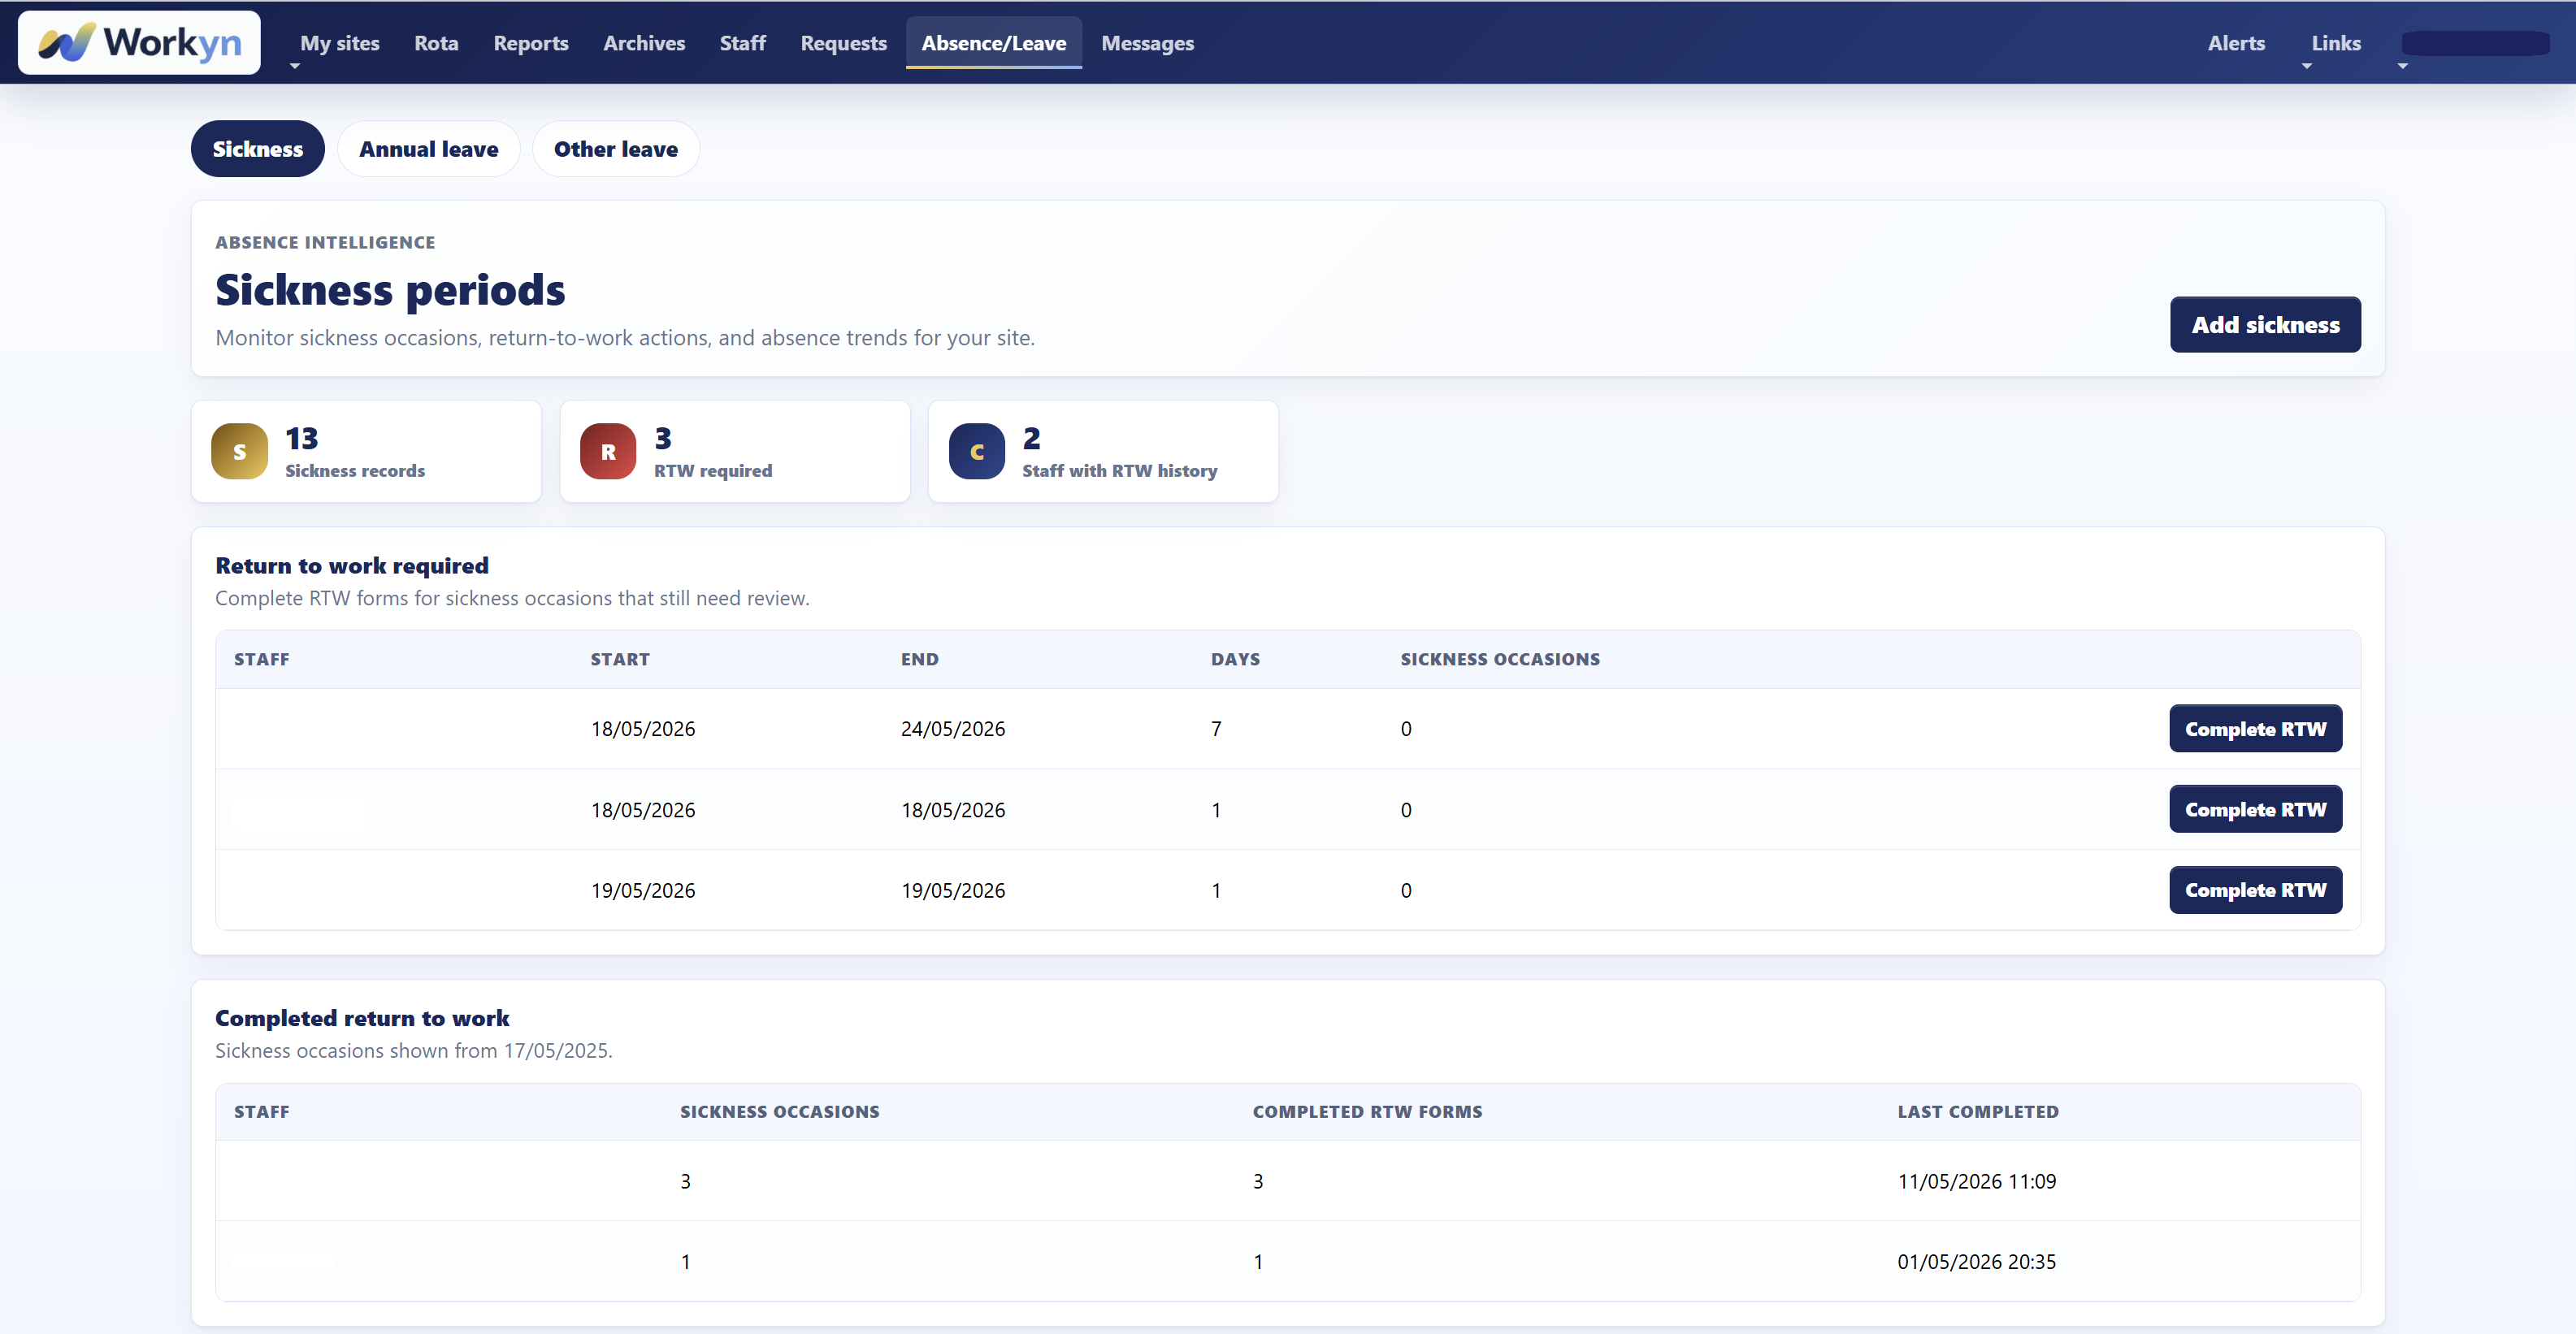
Task: Click the Completed return to work heading
Action: point(362,1018)
